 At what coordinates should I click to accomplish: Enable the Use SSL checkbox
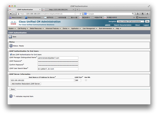(86, 80)
